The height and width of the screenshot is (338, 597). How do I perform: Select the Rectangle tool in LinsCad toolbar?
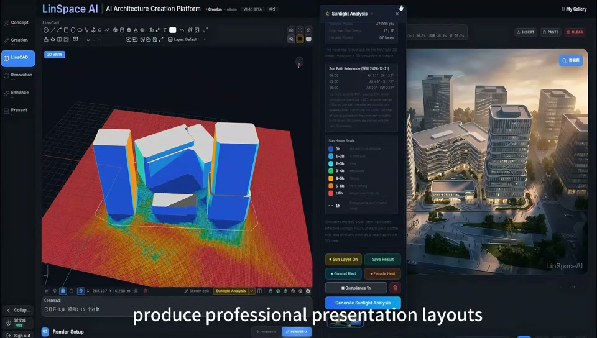[x=66, y=30]
